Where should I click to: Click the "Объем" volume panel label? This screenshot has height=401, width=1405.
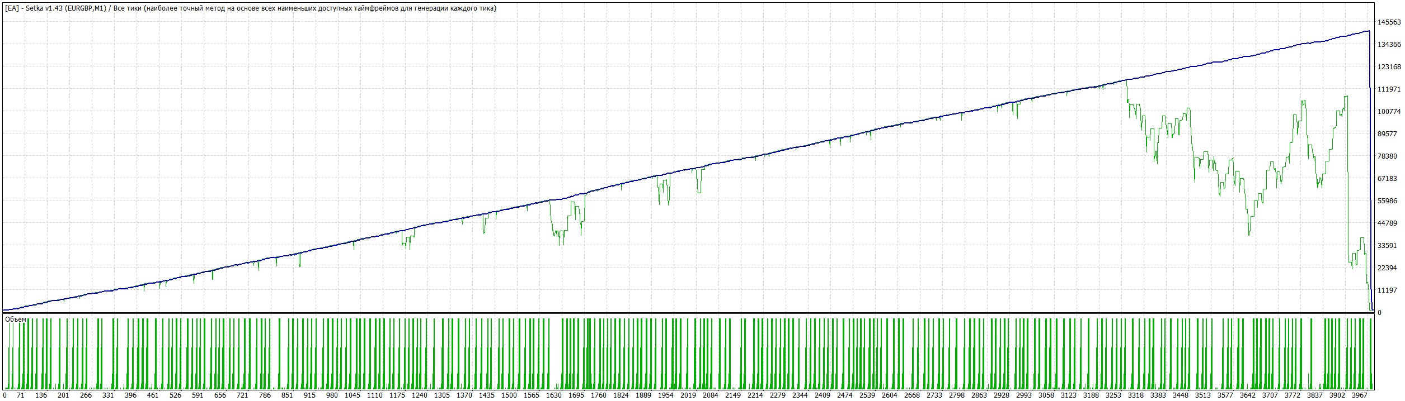pyautogui.click(x=16, y=319)
